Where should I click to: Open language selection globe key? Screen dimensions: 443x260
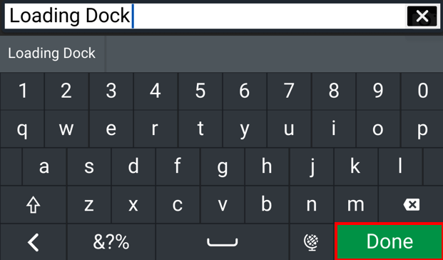tap(311, 242)
